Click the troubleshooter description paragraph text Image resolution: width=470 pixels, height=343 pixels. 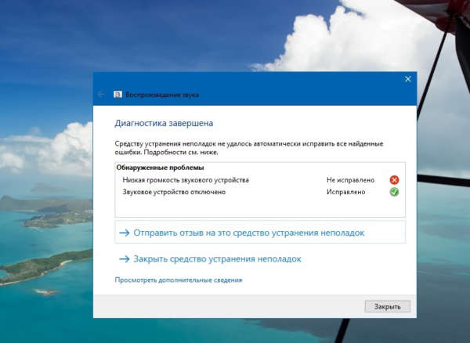pyautogui.click(x=249, y=147)
